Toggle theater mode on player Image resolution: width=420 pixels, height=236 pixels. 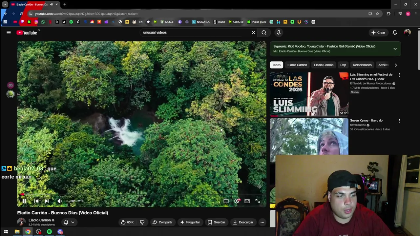pos(247,201)
